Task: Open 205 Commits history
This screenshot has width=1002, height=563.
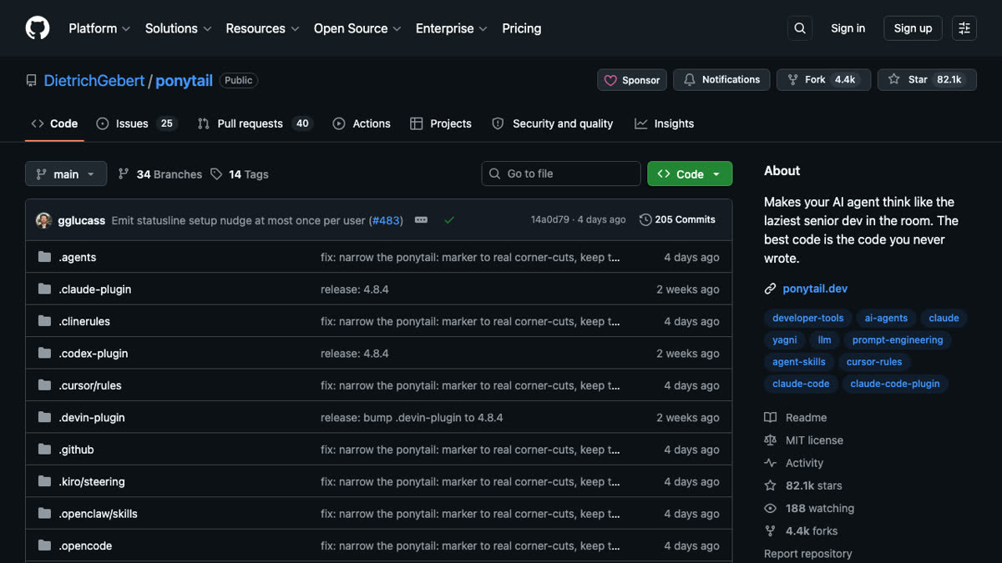Action: coord(677,220)
